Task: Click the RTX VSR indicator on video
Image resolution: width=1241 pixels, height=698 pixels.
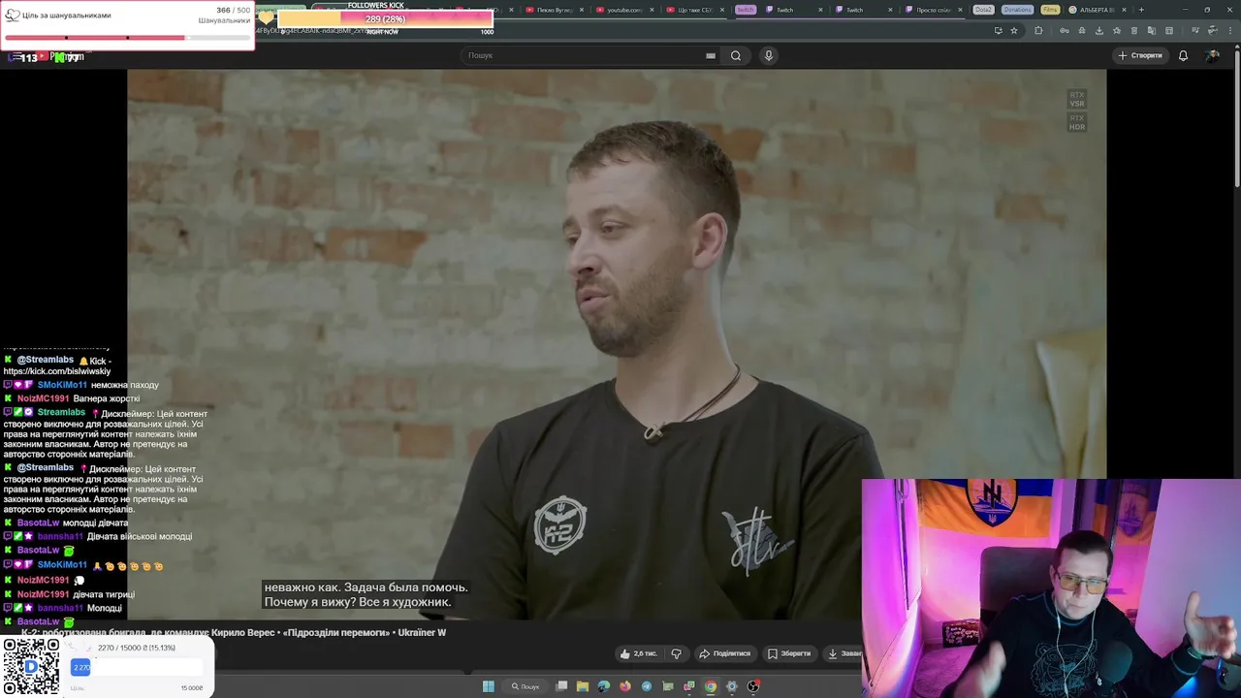Action: pos(1077,99)
